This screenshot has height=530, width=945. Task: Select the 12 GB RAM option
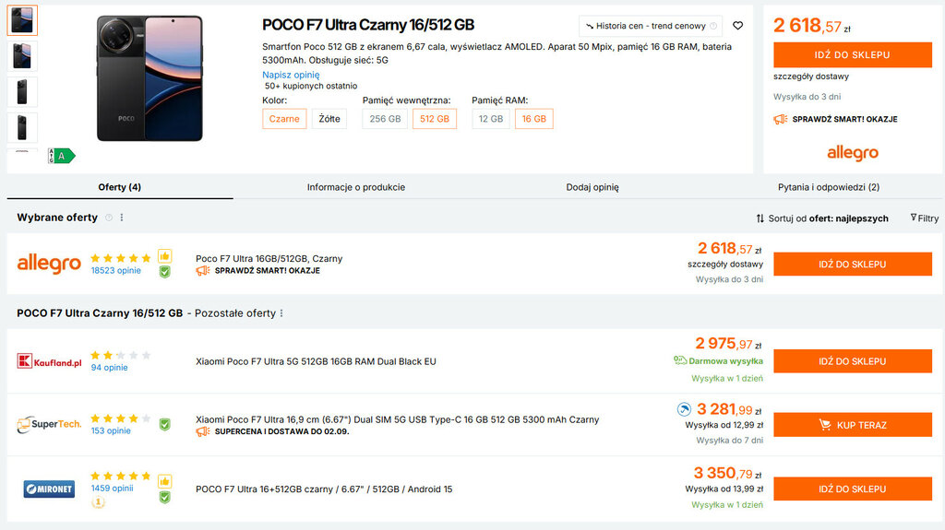490,119
